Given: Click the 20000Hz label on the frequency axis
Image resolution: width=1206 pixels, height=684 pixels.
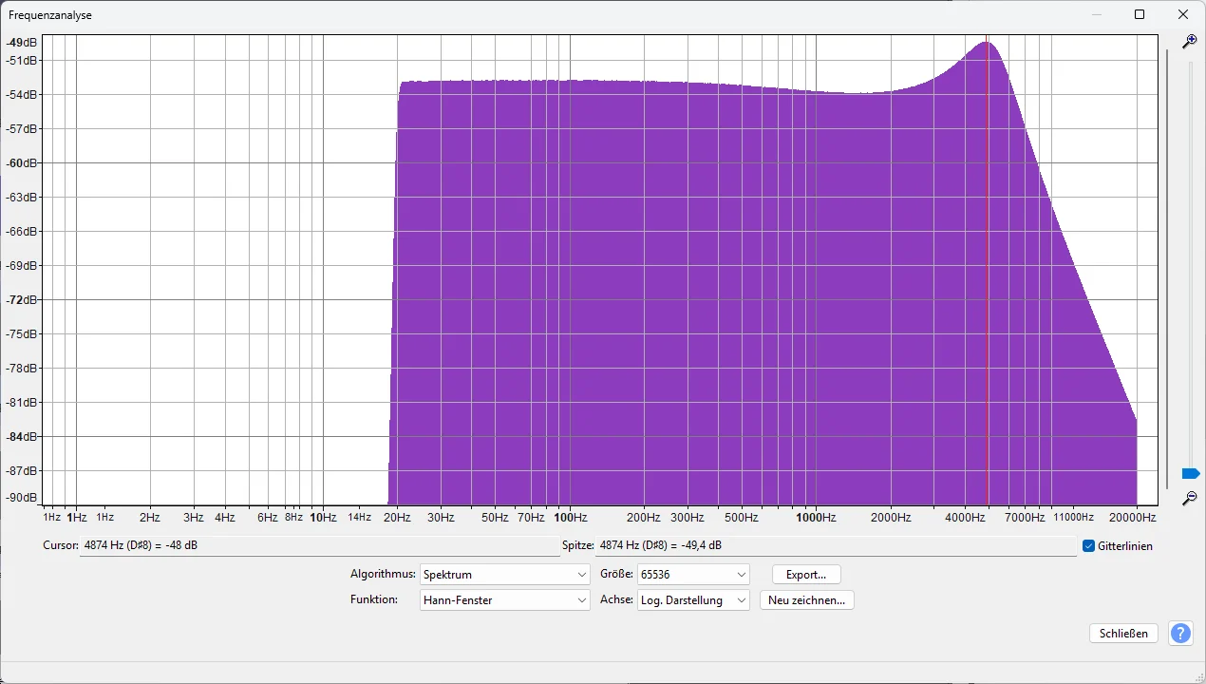Looking at the screenshot, I should [1135, 518].
